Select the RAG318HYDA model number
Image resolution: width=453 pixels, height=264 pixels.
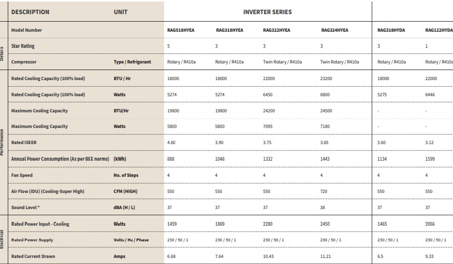pyautogui.click(x=391, y=30)
